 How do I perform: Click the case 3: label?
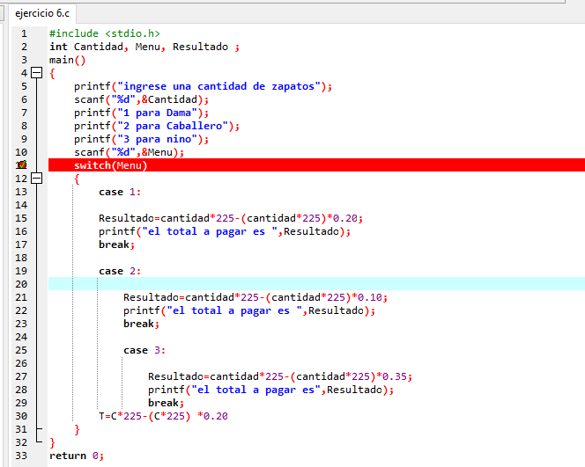click(x=144, y=350)
